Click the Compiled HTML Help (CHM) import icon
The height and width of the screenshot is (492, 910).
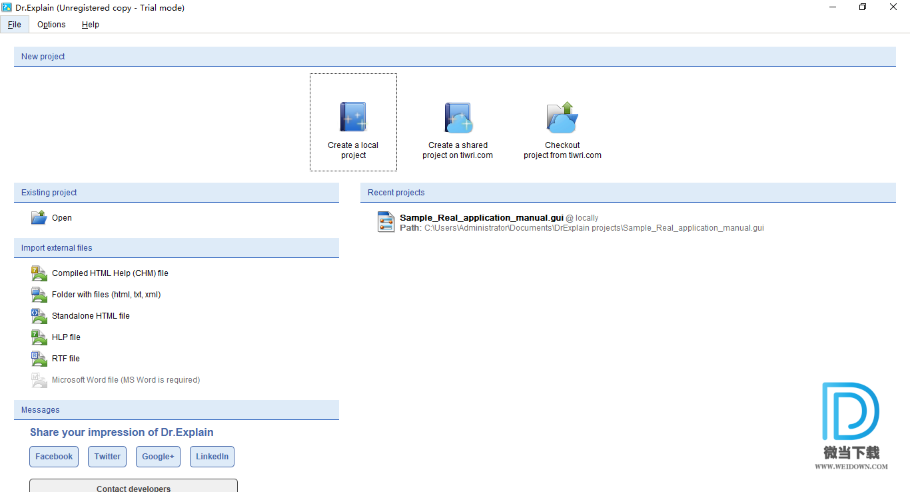point(39,273)
